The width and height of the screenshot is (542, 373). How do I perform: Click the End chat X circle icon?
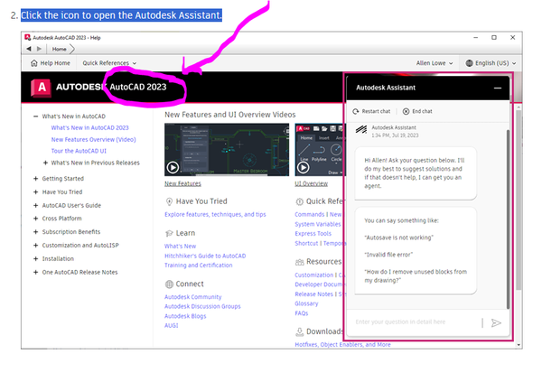point(406,111)
